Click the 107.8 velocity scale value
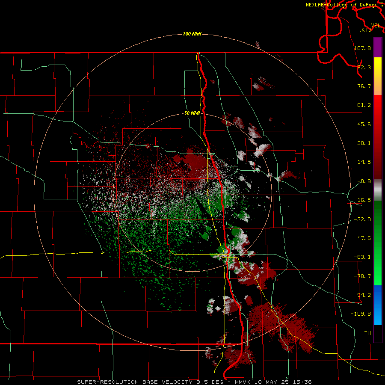This screenshot has width=385, height=385. tap(362, 48)
